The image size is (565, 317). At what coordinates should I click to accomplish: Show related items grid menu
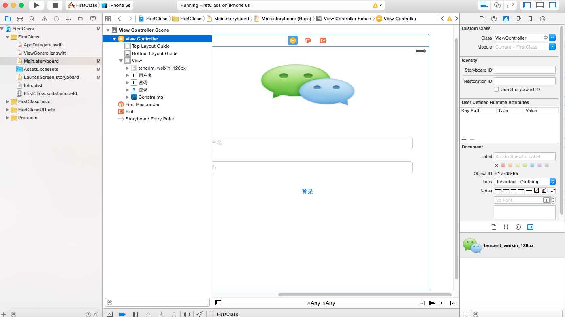(108, 19)
